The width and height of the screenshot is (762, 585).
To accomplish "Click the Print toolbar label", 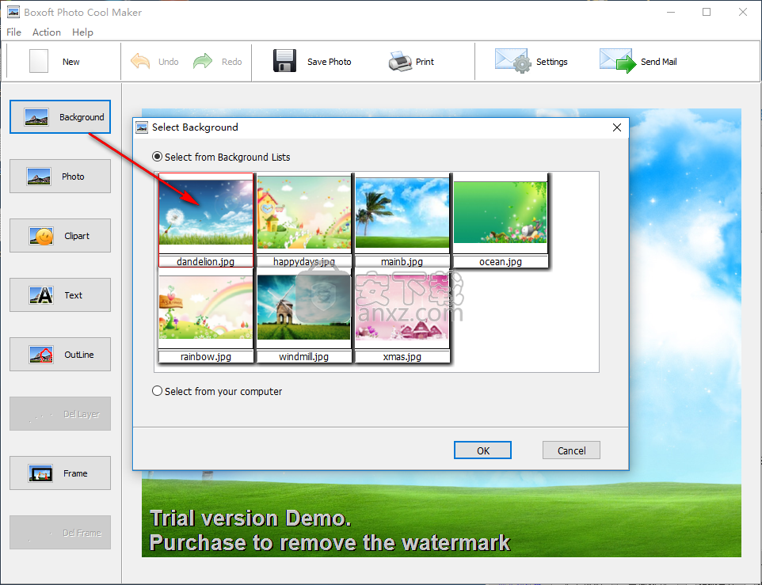I will click(x=425, y=62).
